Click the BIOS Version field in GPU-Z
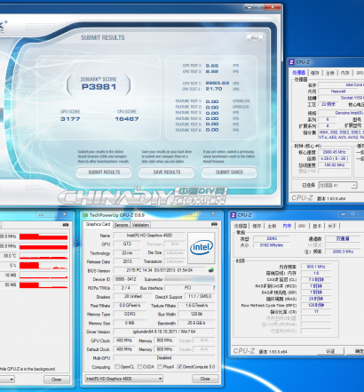Image resolution: width=364 pixels, height=392 pixels. 160,270
